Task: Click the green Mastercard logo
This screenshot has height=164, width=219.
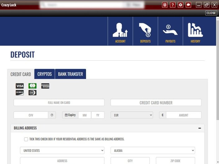Action: (32, 86)
